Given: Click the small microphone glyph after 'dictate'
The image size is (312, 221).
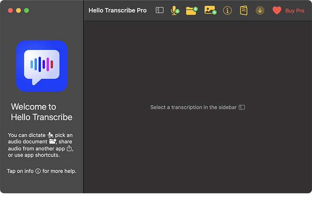Looking at the screenshot, I should (50, 135).
